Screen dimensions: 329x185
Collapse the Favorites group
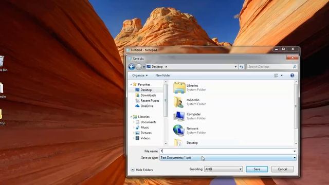click(x=131, y=84)
